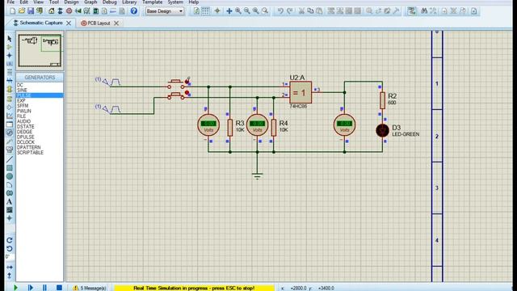Screen dimensions: 517x291
Task: Click the Redo arrow icon
Action: tap(289, 11)
